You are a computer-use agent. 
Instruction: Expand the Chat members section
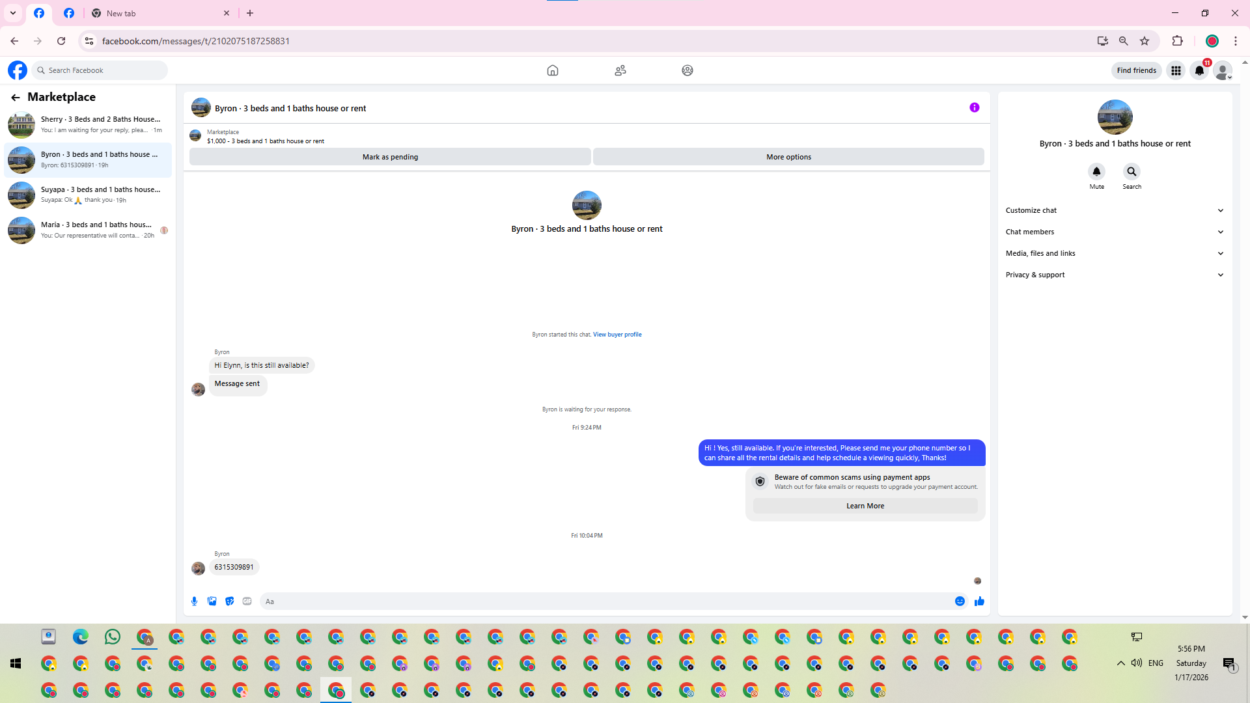1115,232
